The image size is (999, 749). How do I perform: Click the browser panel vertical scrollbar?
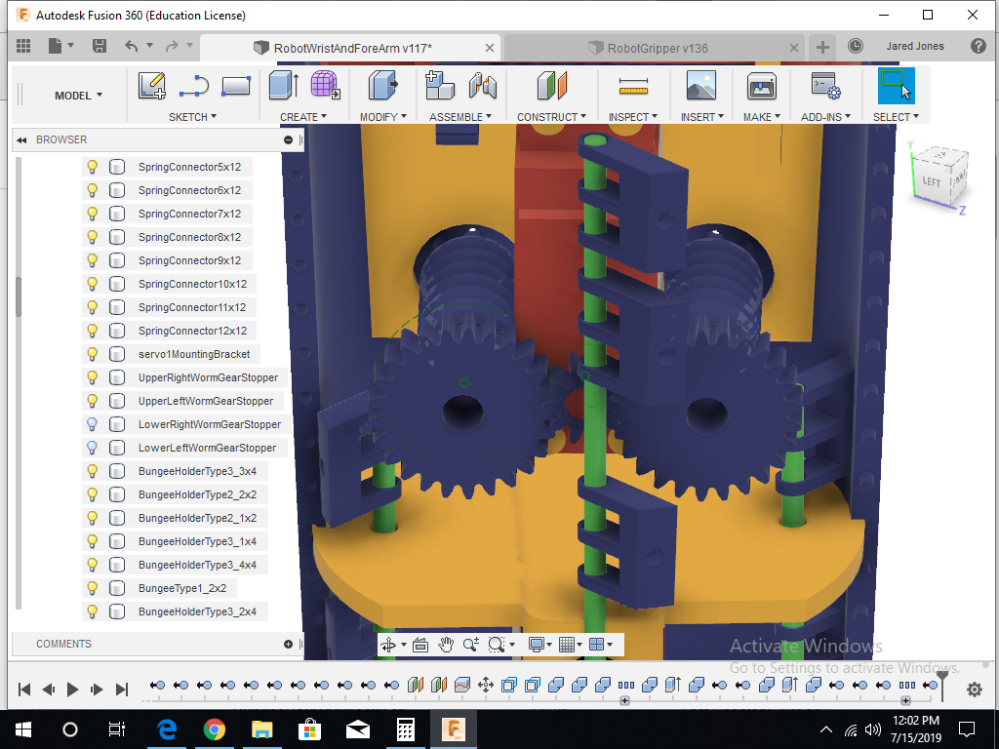19,296
